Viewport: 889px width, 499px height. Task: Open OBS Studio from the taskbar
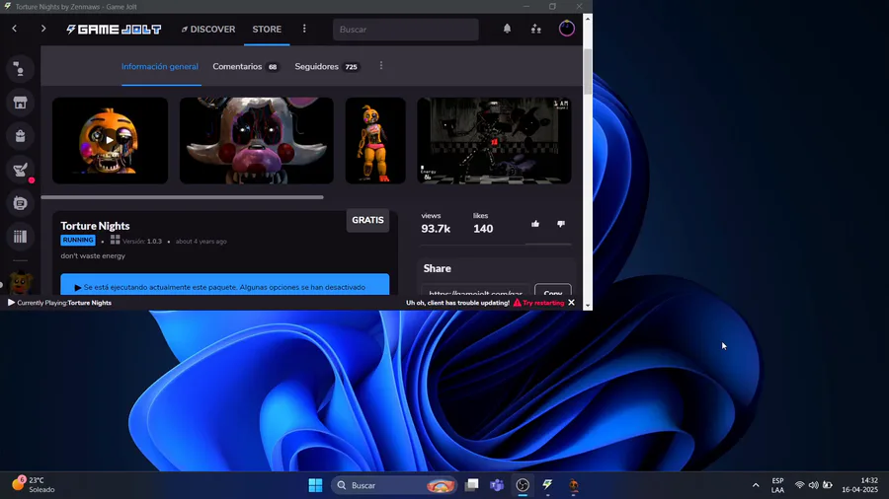(523, 485)
